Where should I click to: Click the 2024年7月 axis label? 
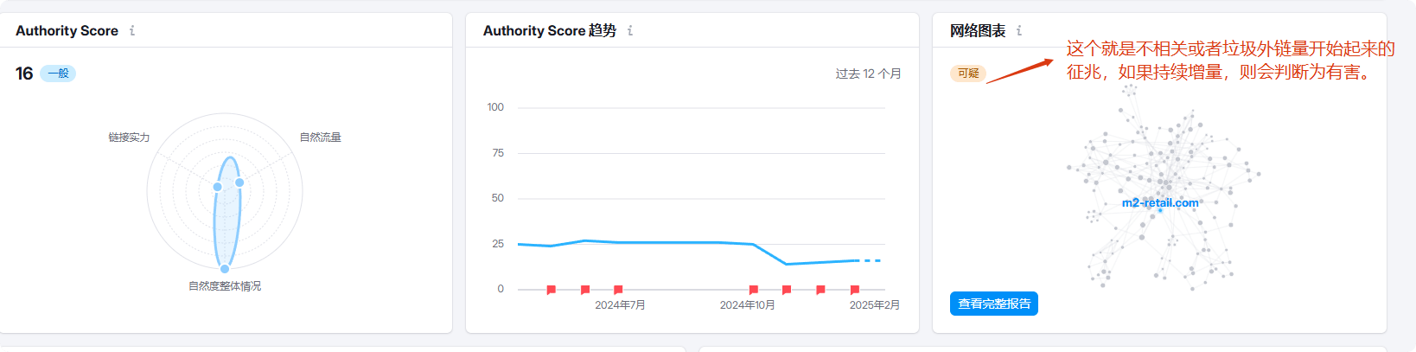[x=620, y=305]
